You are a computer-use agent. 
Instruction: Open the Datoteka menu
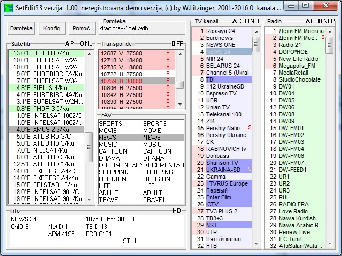tap(22, 28)
